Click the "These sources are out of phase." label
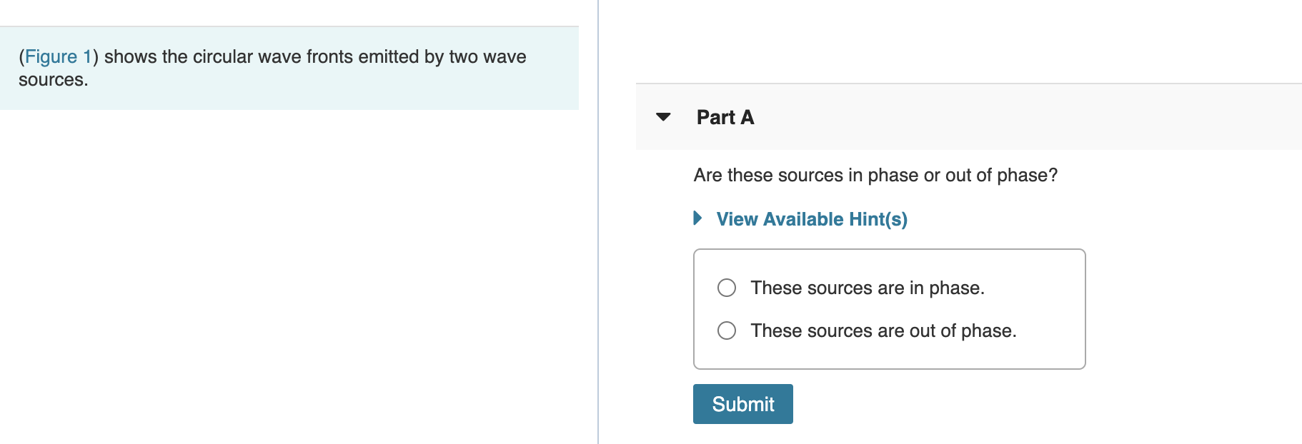 [x=883, y=331]
